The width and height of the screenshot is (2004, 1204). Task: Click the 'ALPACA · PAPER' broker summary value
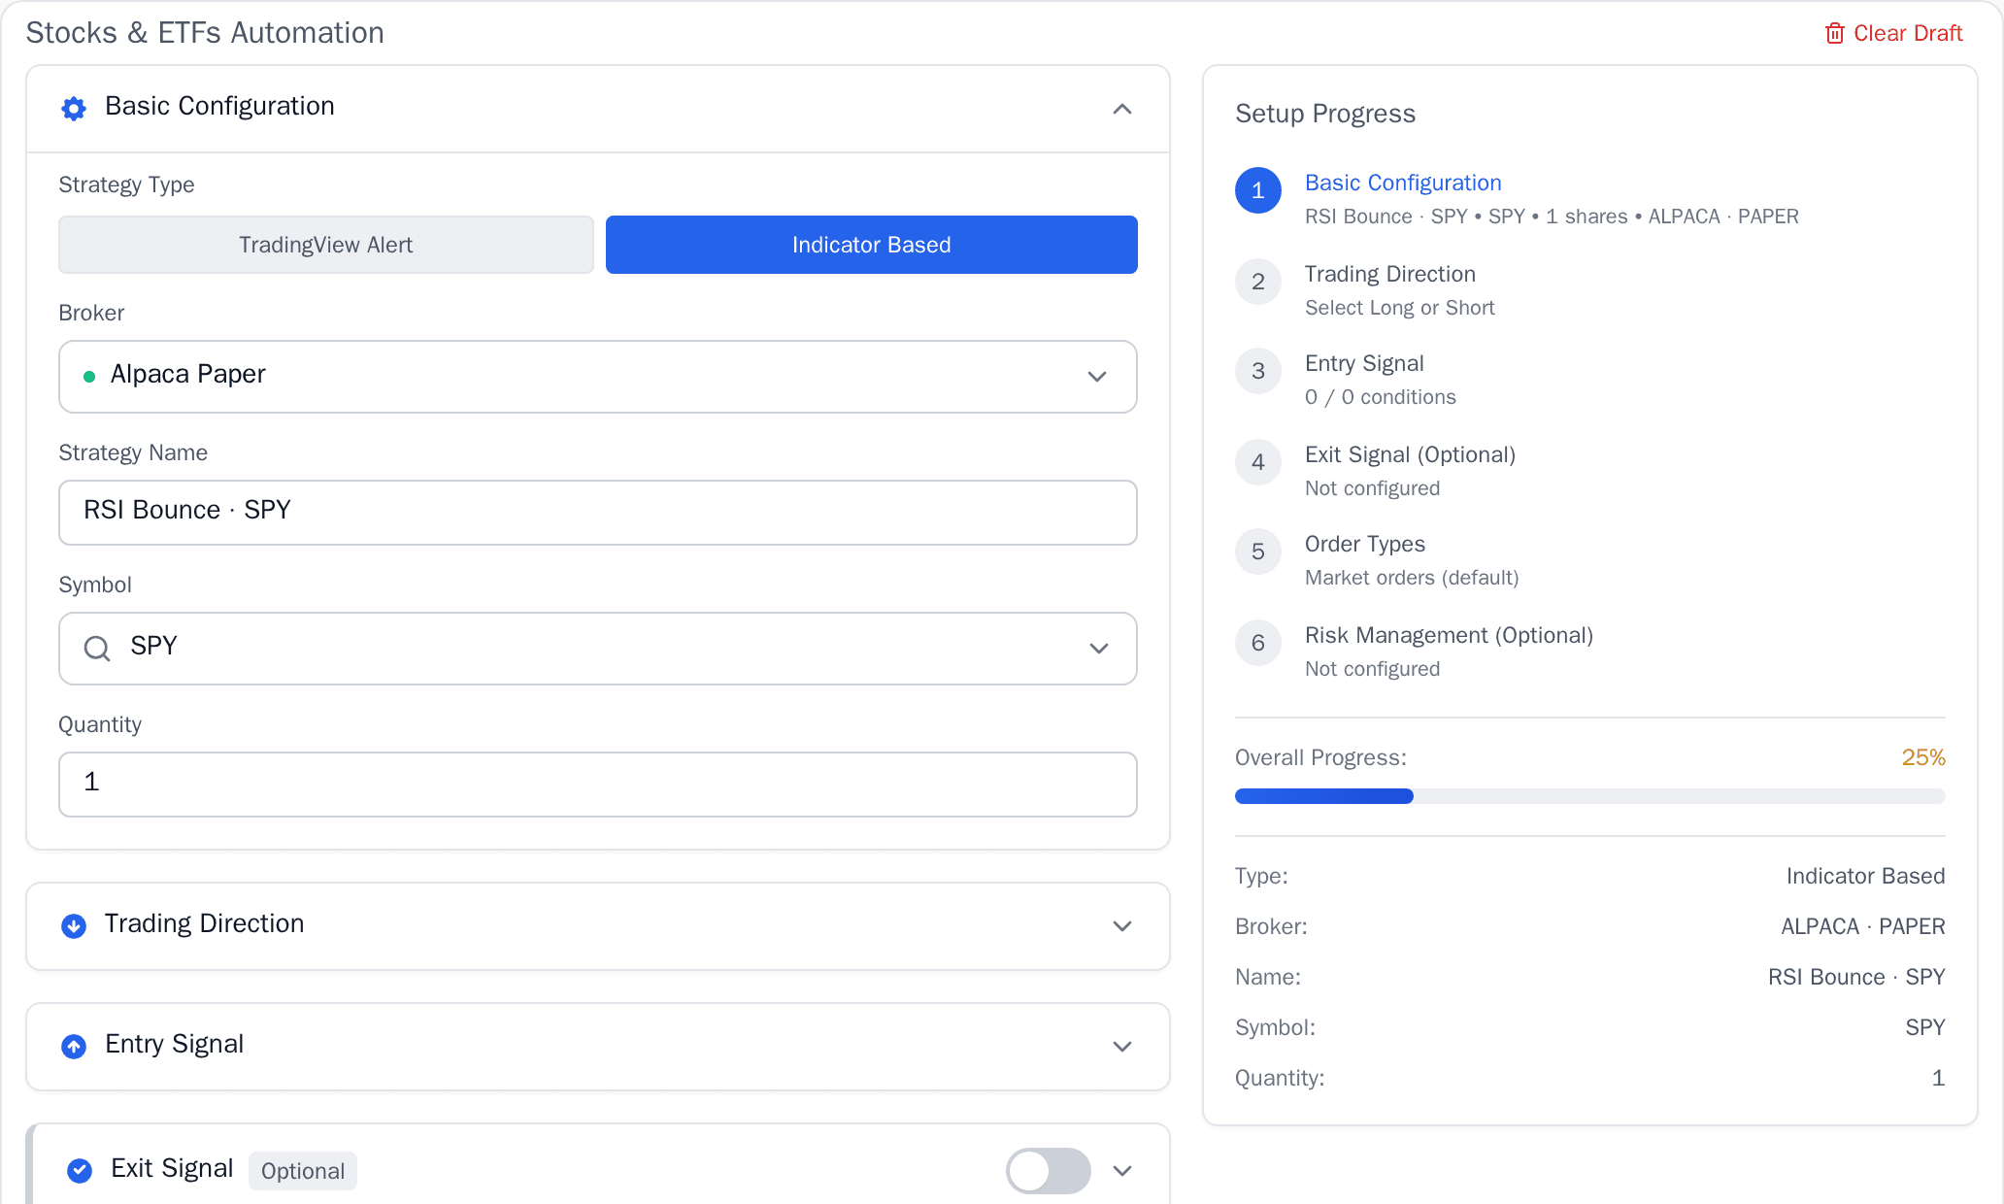click(1863, 926)
